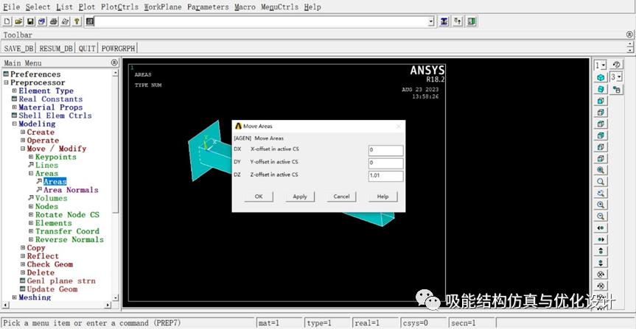The image size is (636, 329).
Task: Expand the Meshing tree node
Action: click(14, 297)
